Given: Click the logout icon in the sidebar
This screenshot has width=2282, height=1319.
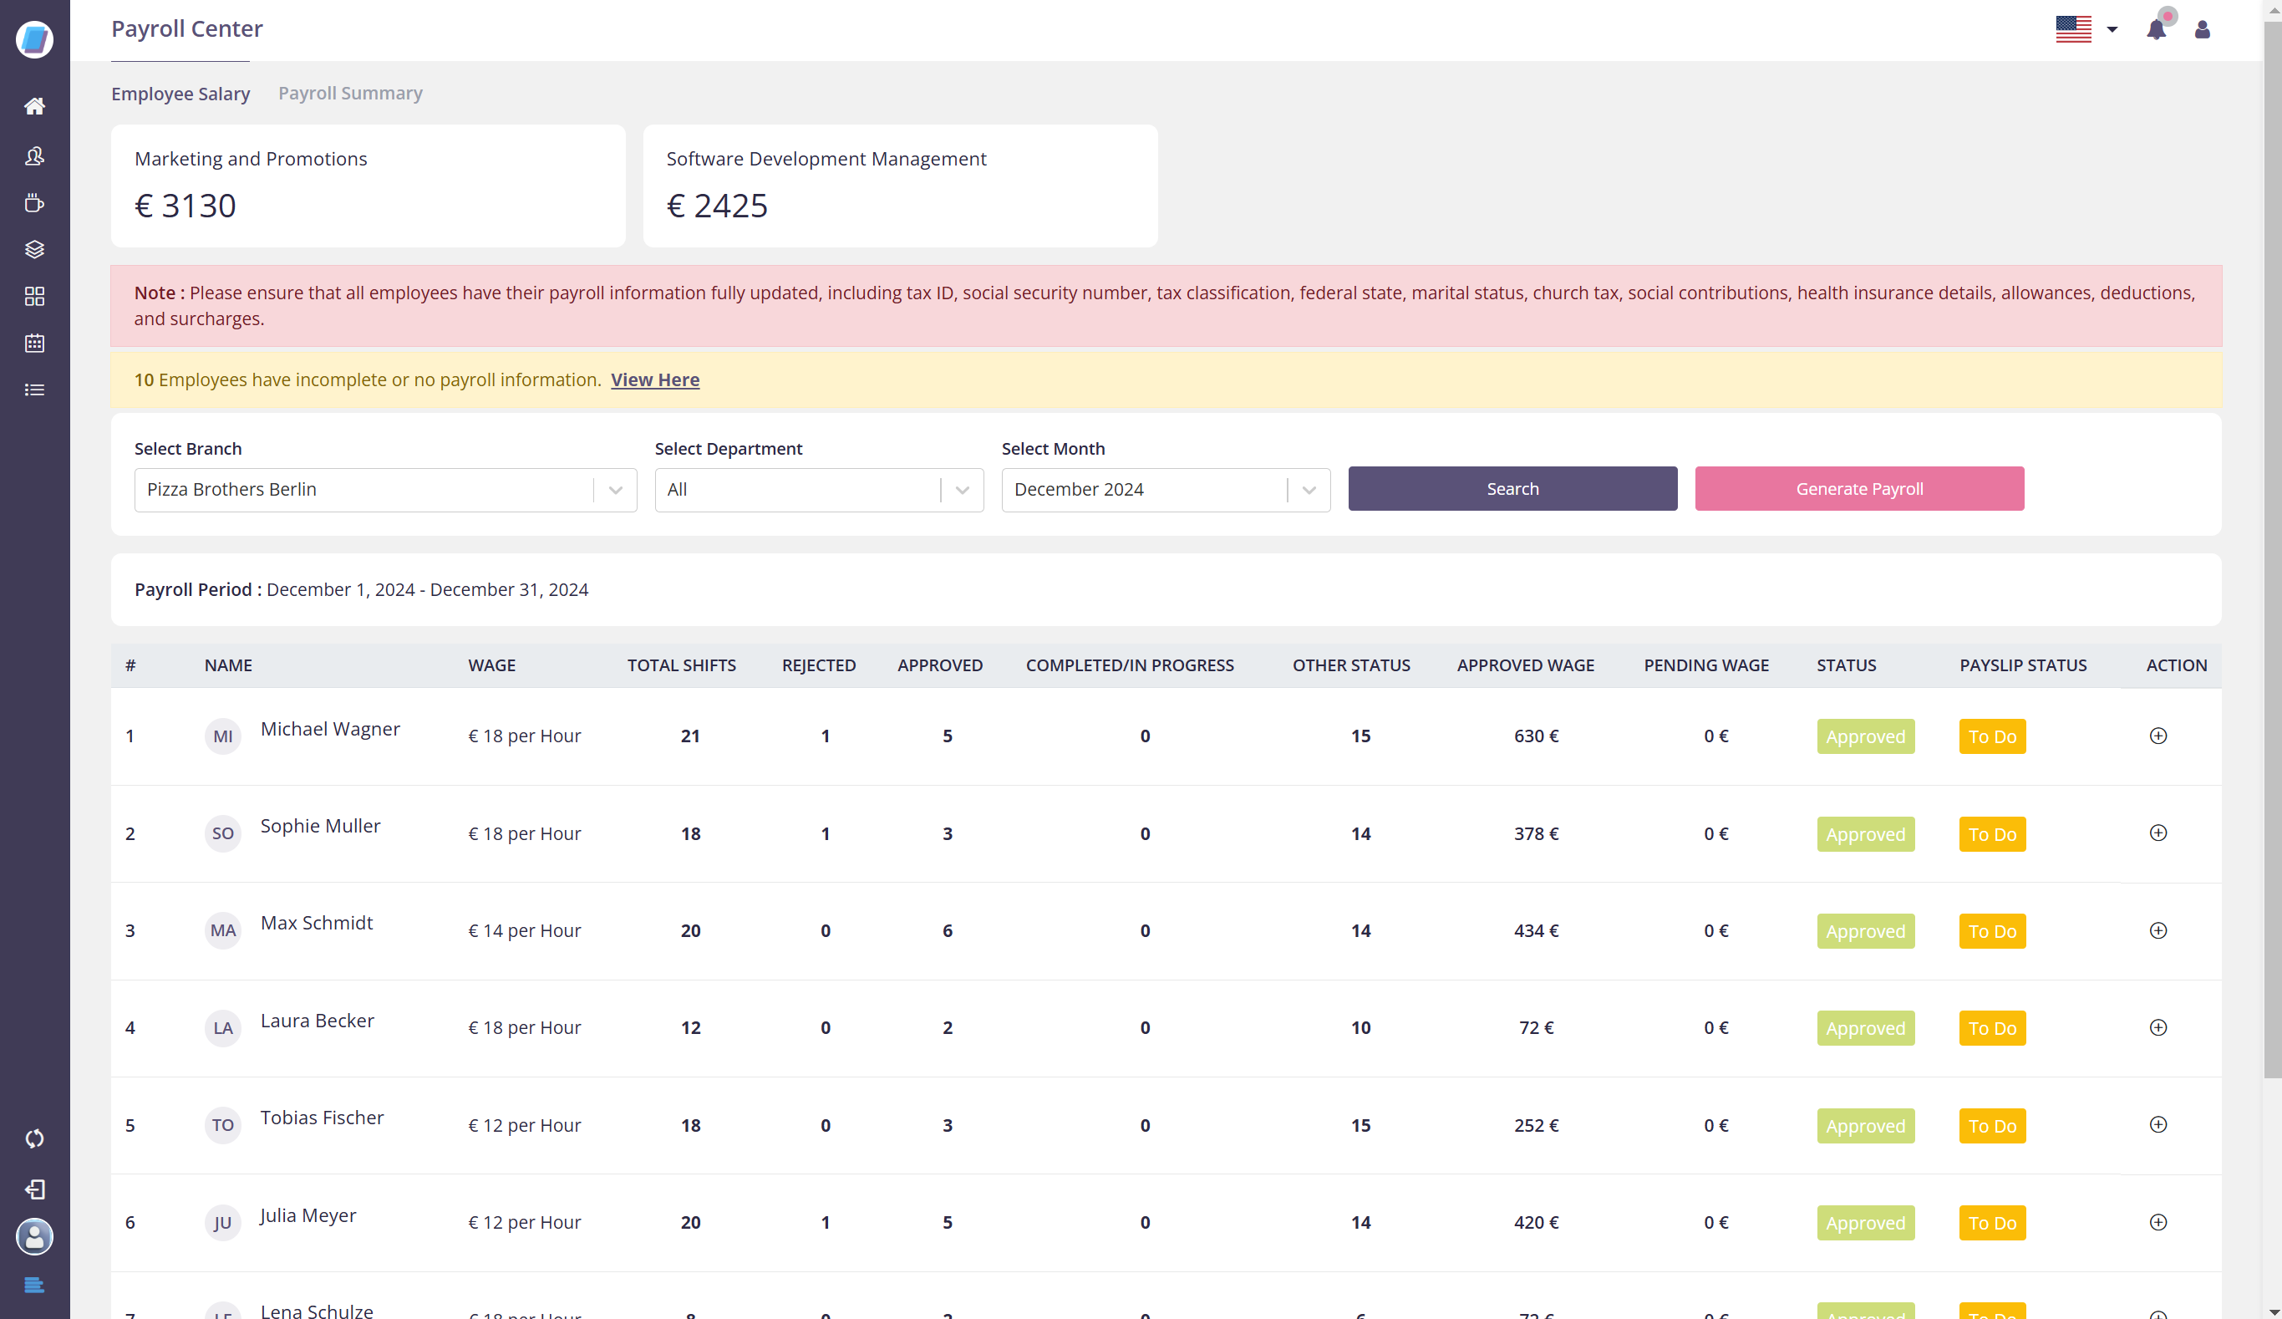Looking at the screenshot, I should point(34,1189).
